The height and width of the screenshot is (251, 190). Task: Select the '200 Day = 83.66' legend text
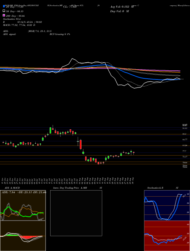click(15, 16)
